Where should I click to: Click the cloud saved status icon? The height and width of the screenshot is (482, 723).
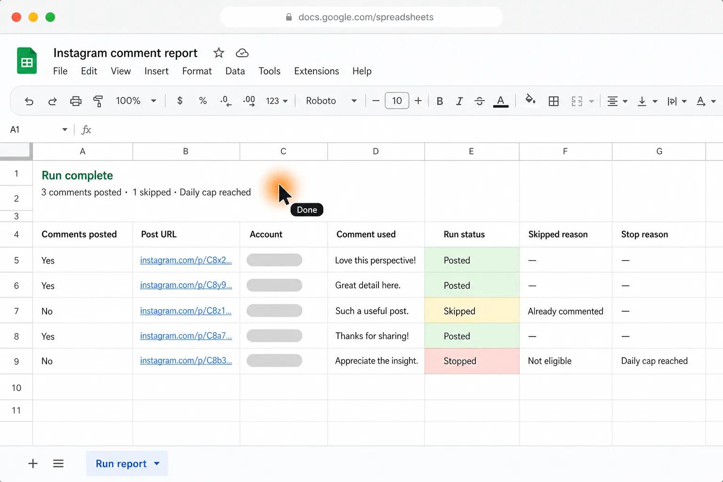pyautogui.click(x=242, y=53)
